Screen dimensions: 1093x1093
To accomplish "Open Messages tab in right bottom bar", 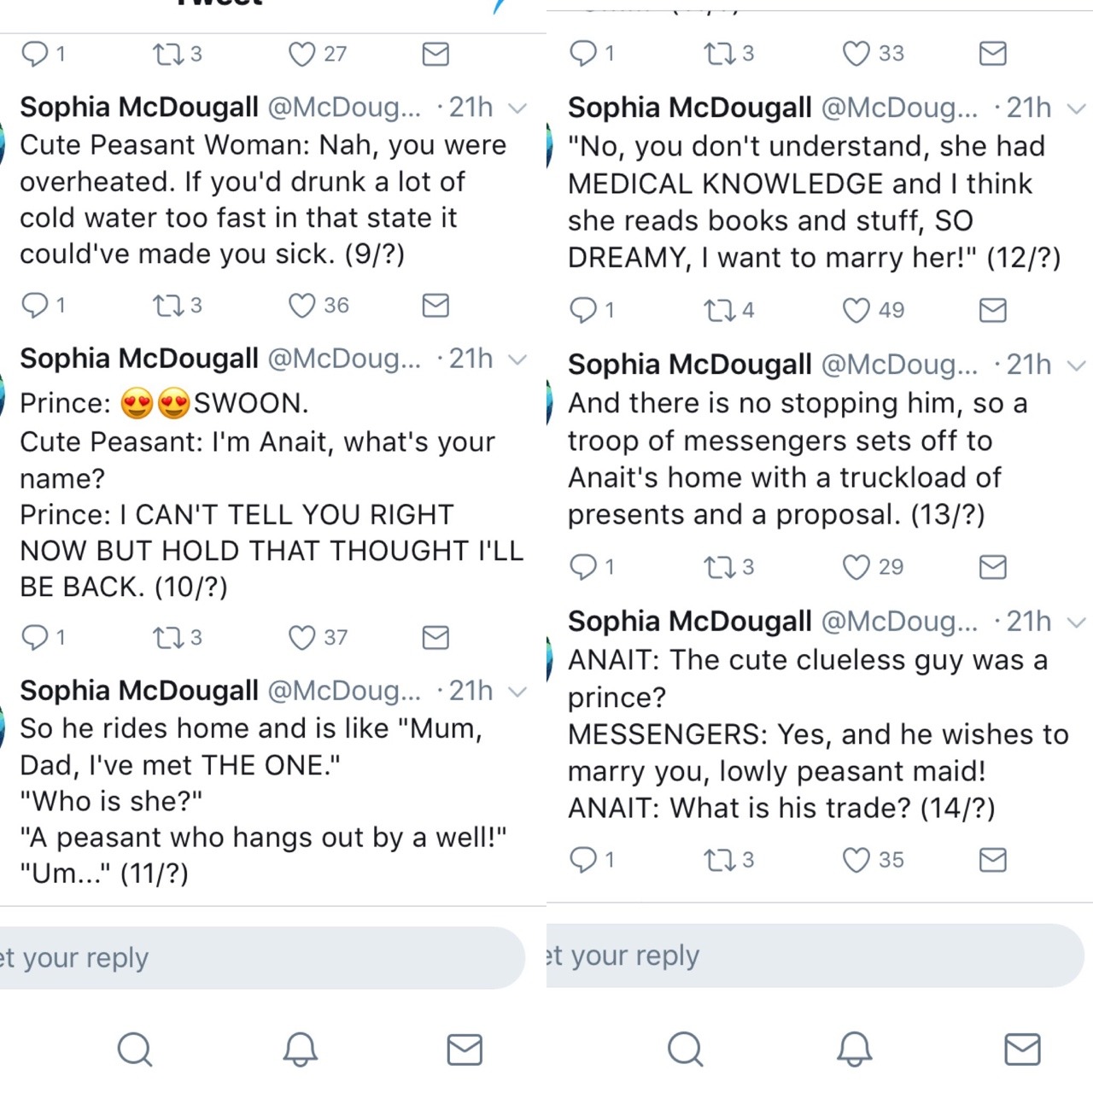I will click(x=1022, y=1049).
